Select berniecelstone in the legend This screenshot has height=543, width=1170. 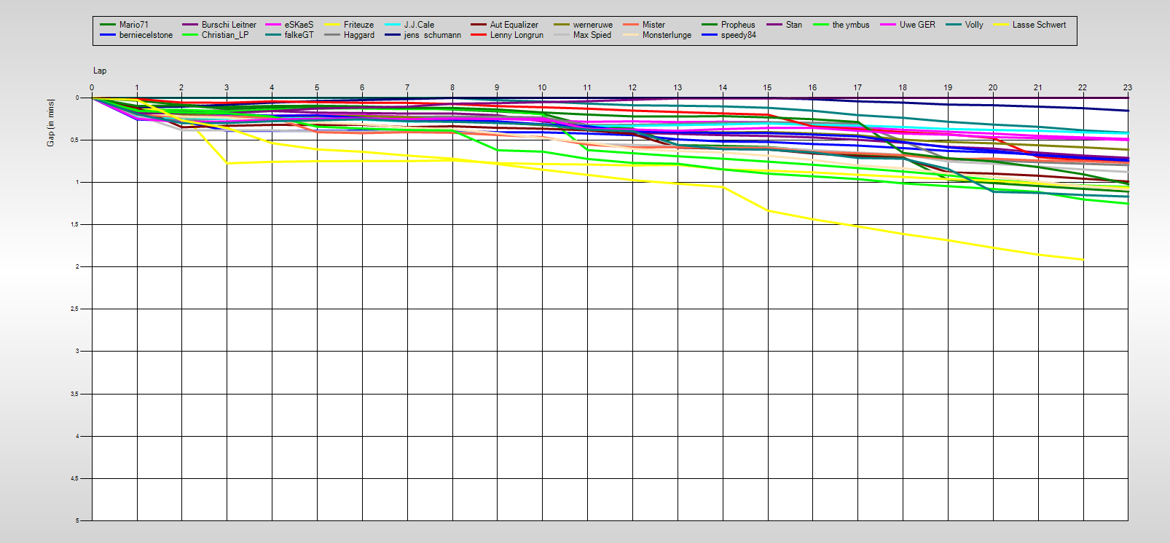coord(146,35)
